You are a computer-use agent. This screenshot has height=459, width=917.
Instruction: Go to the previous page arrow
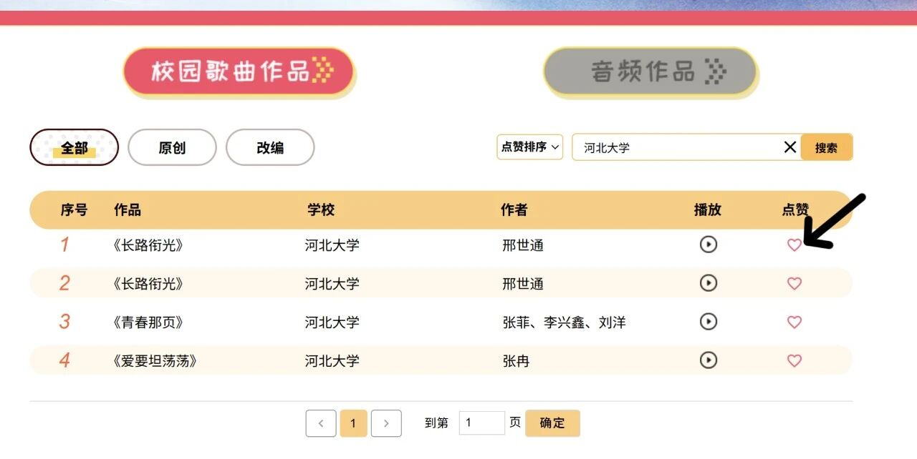pos(321,423)
